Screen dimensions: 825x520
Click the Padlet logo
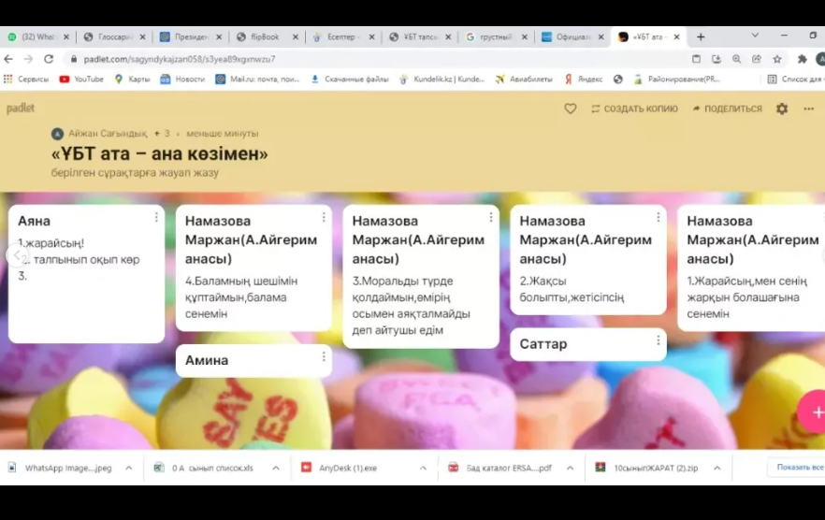tap(21, 108)
